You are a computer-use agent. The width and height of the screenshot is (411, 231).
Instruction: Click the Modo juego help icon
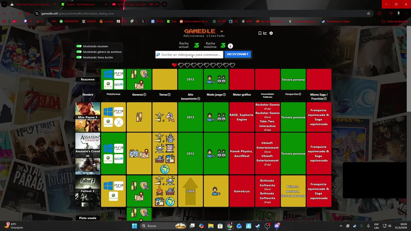(224, 95)
